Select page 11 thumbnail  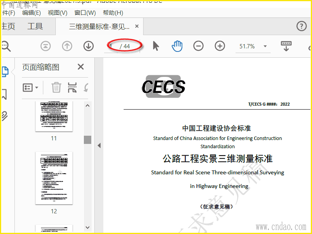click(54, 116)
